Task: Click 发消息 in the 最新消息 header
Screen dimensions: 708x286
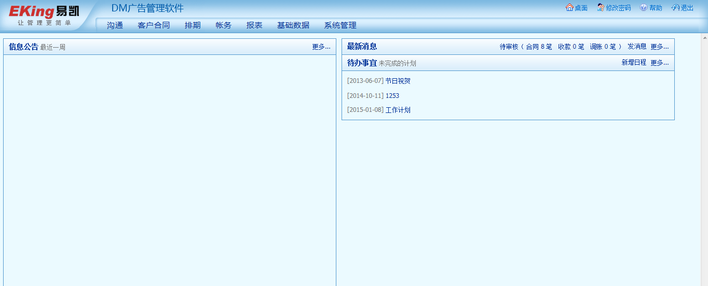Action: click(x=637, y=47)
